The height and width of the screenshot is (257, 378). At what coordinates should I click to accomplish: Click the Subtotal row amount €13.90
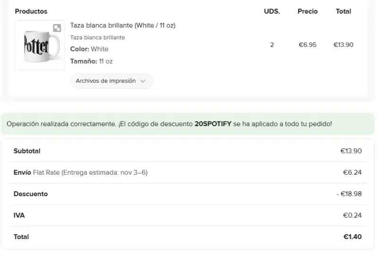351,151
